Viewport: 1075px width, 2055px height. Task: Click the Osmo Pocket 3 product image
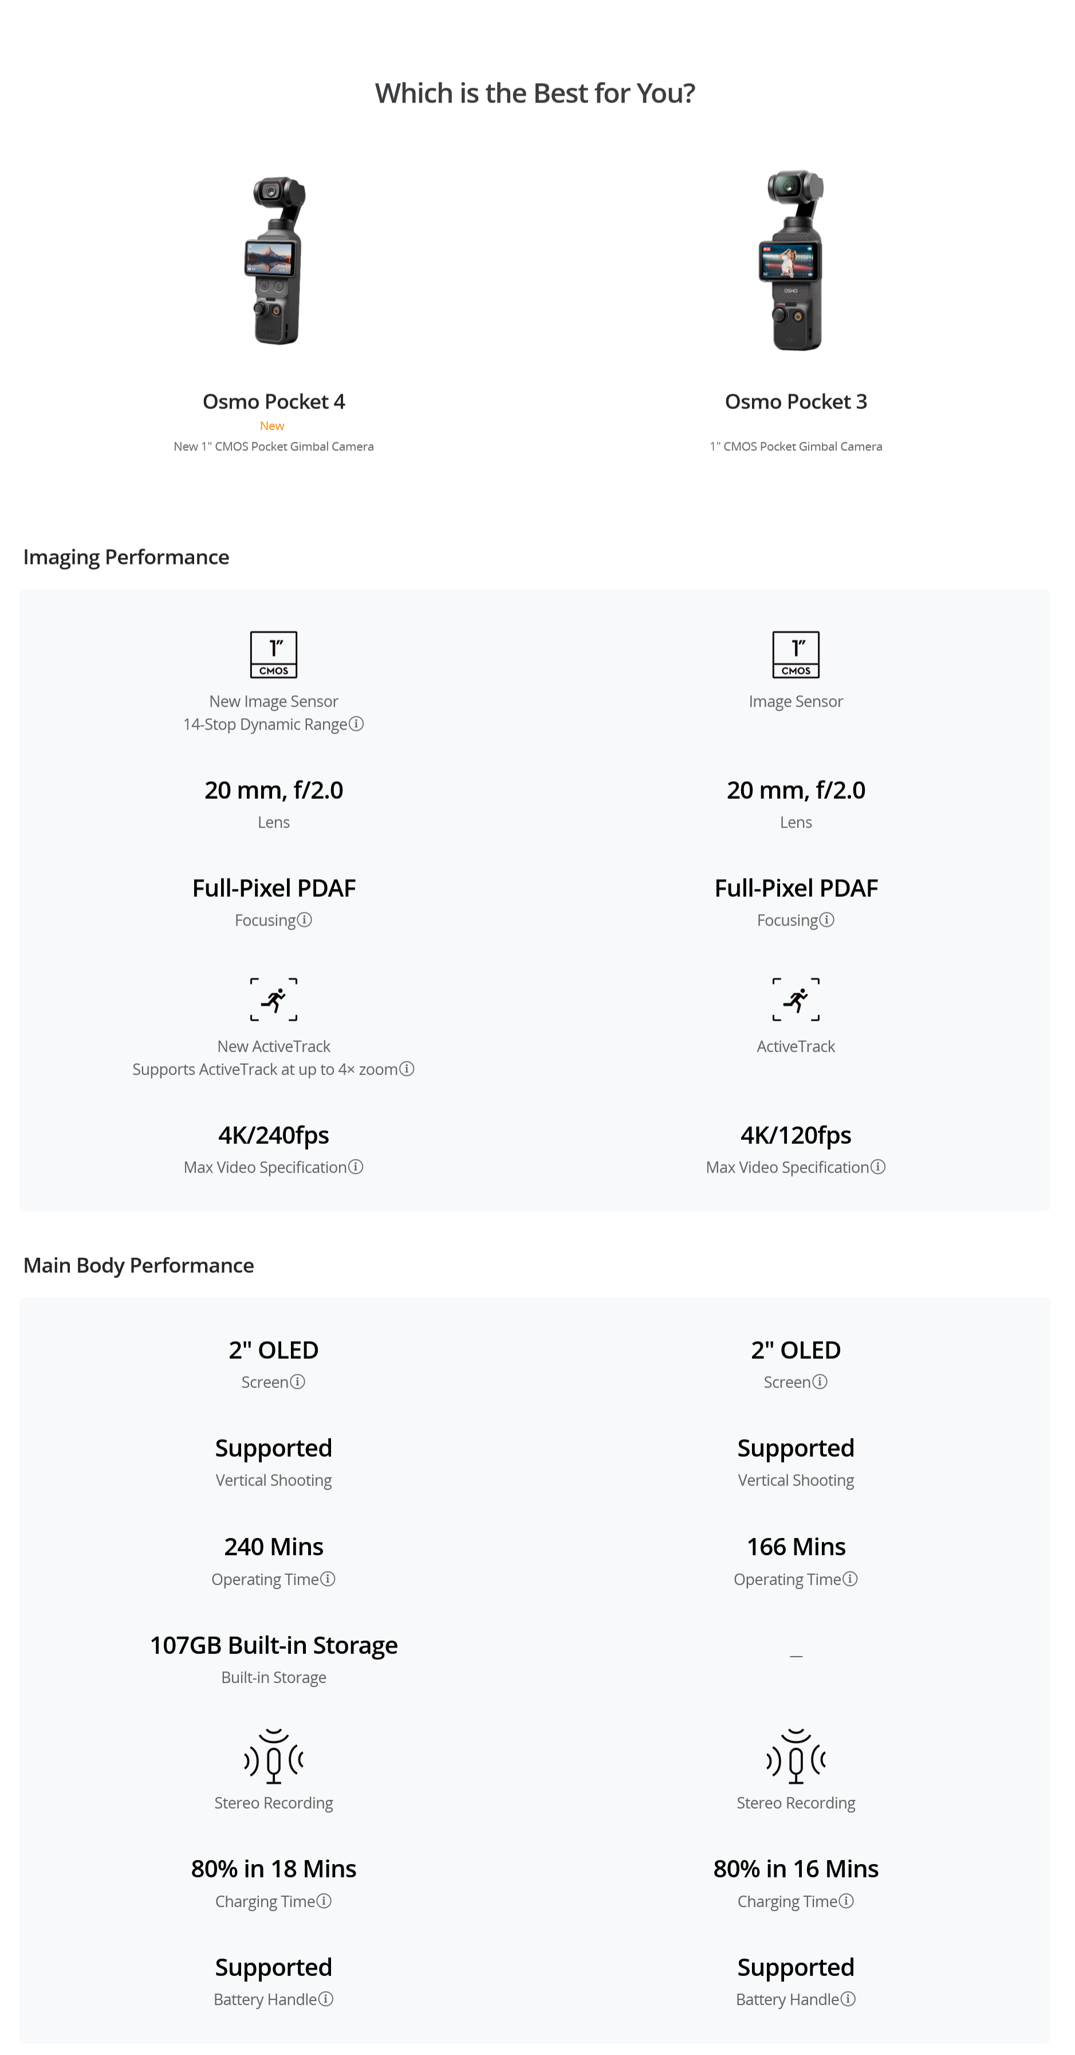795,260
